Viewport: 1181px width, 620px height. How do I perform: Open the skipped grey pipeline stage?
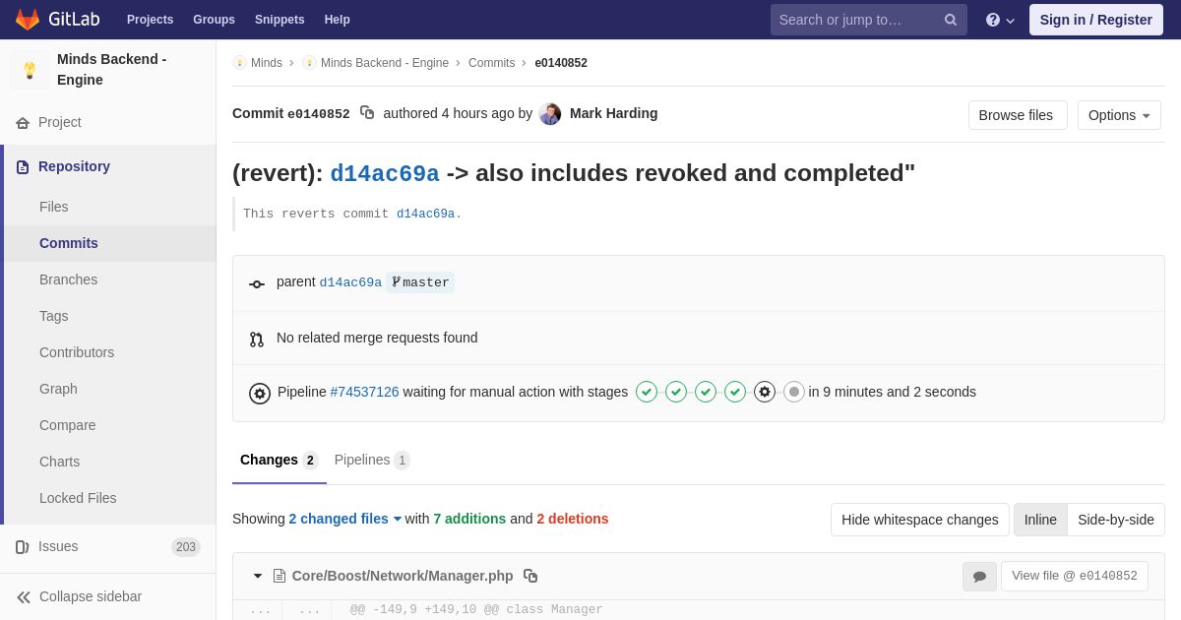coord(794,392)
